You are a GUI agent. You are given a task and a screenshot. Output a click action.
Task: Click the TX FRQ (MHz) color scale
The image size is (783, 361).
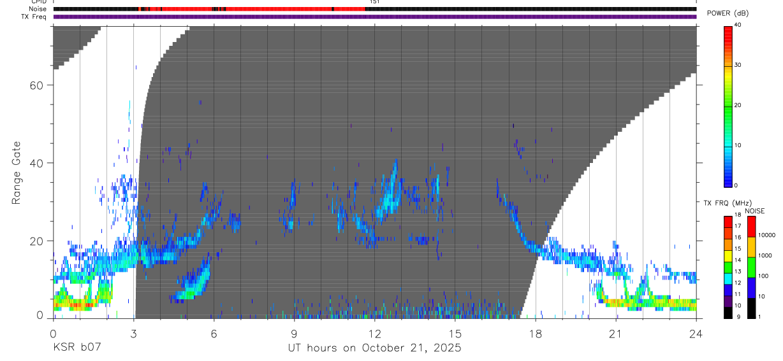click(728, 267)
